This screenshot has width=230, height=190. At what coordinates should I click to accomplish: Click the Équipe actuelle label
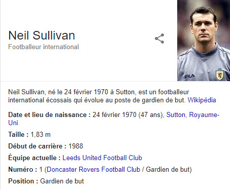coord(35,158)
